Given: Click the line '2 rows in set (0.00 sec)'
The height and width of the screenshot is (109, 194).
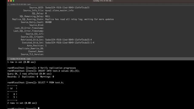Looking at the screenshot, I should (22, 103).
